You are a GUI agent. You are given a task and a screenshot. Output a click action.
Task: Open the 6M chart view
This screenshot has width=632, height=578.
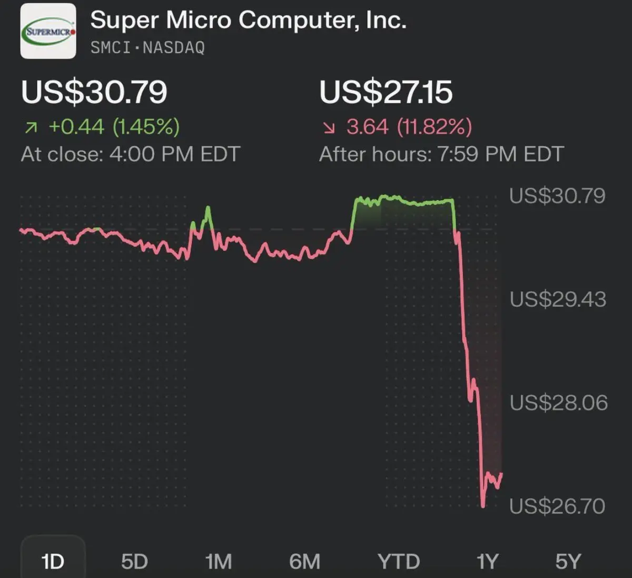(x=304, y=561)
